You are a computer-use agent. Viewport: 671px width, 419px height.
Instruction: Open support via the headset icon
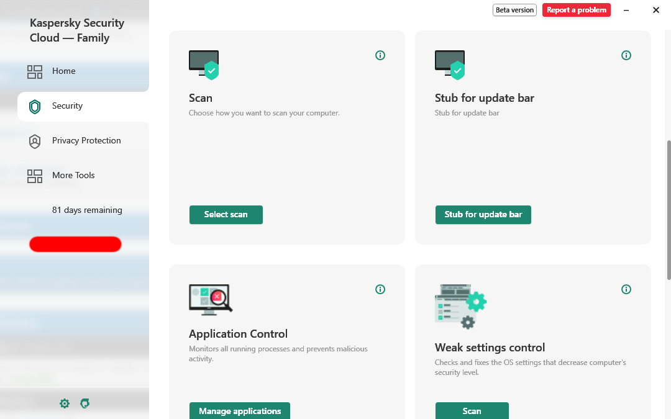[x=84, y=403]
